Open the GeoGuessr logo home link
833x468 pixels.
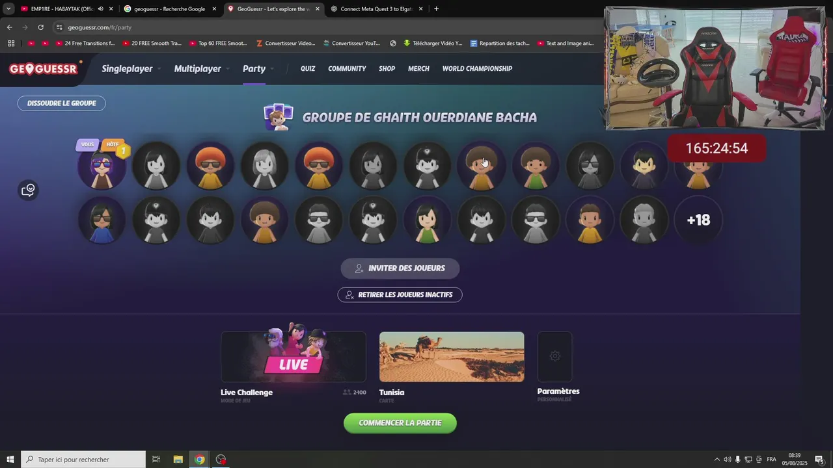click(44, 69)
